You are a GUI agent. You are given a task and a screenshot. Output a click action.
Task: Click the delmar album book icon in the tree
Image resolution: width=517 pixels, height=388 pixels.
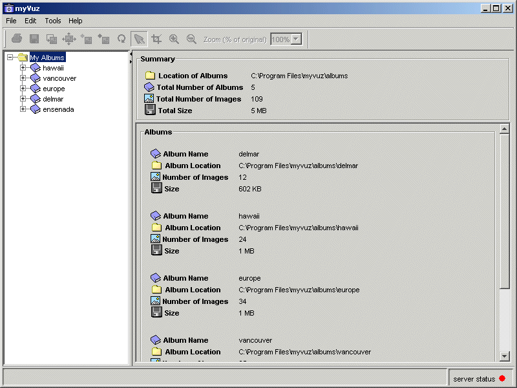click(36, 99)
